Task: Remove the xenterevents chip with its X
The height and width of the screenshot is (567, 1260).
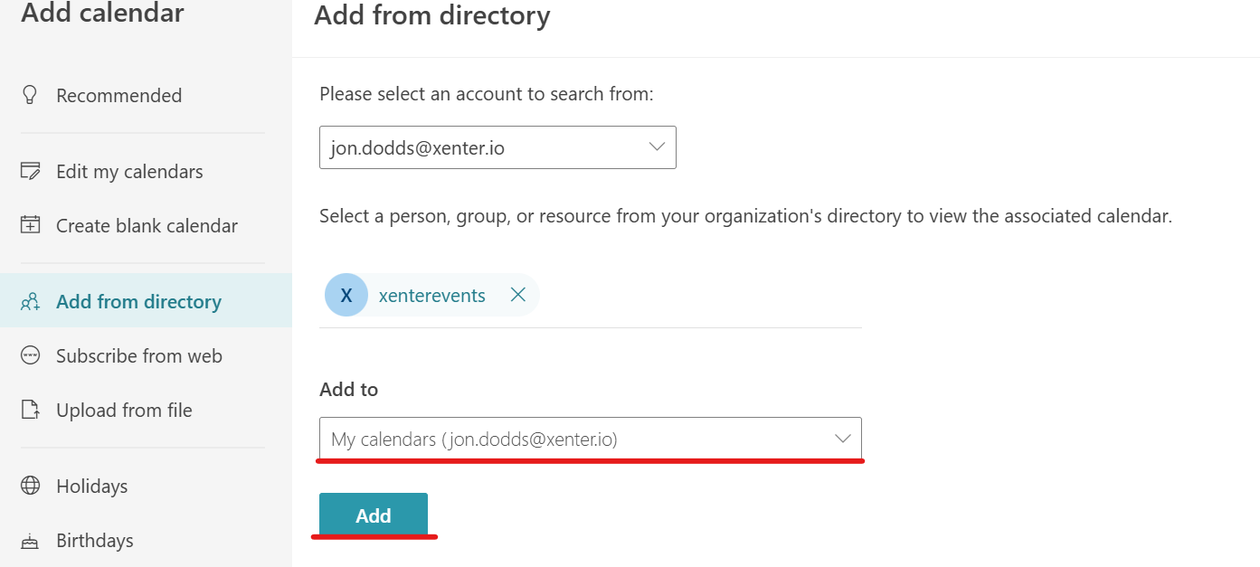Action: pyautogui.click(x=518, y=295)
